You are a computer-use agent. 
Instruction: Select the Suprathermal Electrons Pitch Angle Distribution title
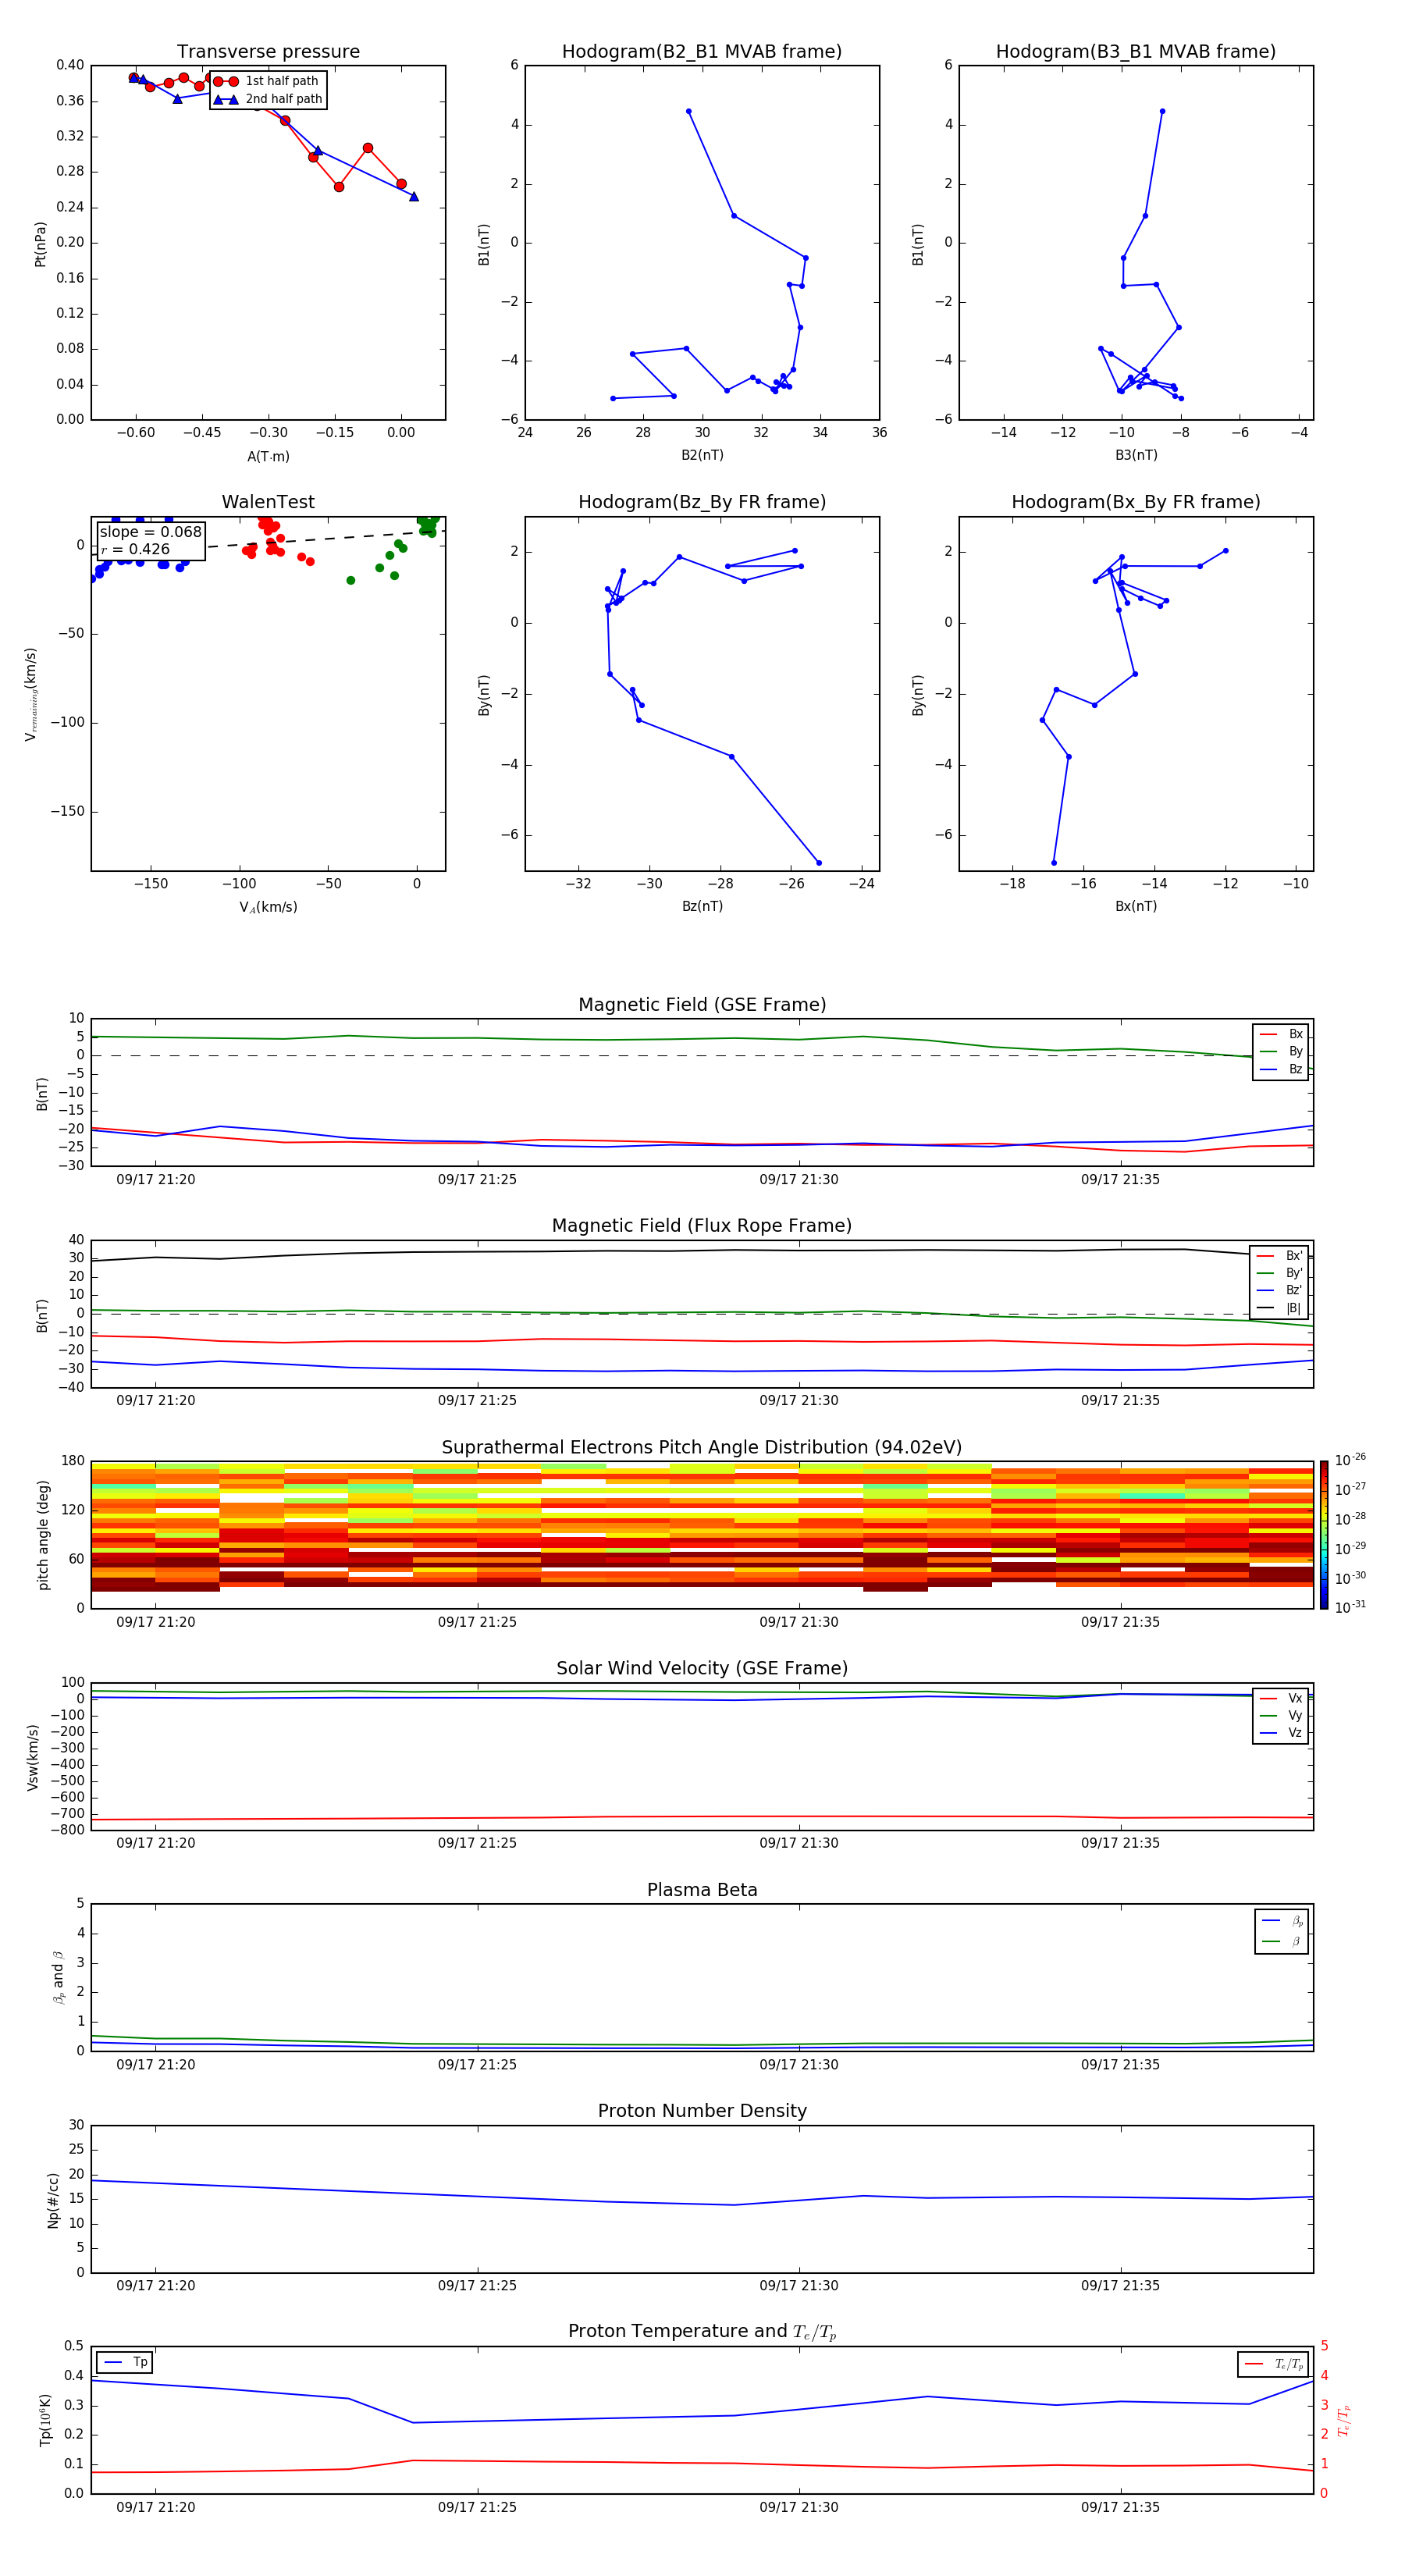pyautogui.click(x=702, y=1448)
